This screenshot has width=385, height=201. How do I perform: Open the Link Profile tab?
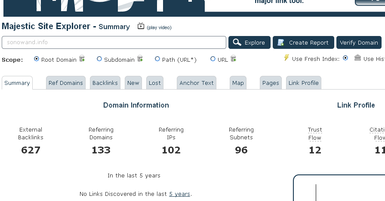(303, 83)
